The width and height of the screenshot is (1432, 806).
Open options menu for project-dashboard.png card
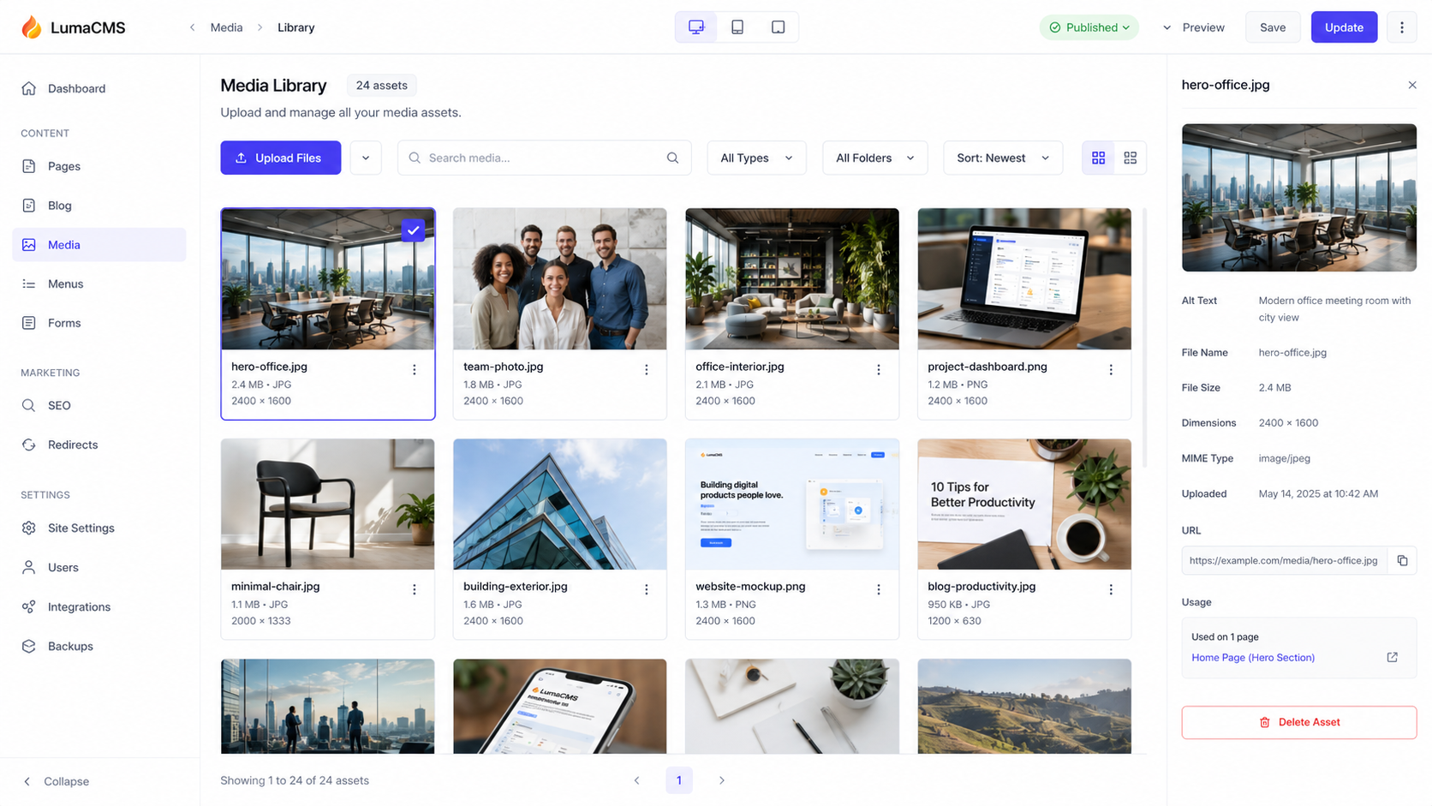click(x=1111, y=370)
